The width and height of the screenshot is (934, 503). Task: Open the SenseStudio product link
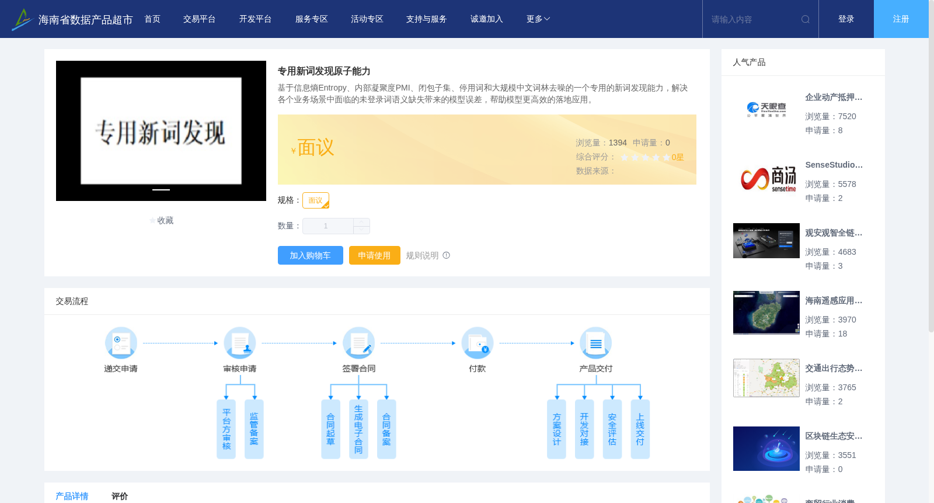[x=834, y=165]
